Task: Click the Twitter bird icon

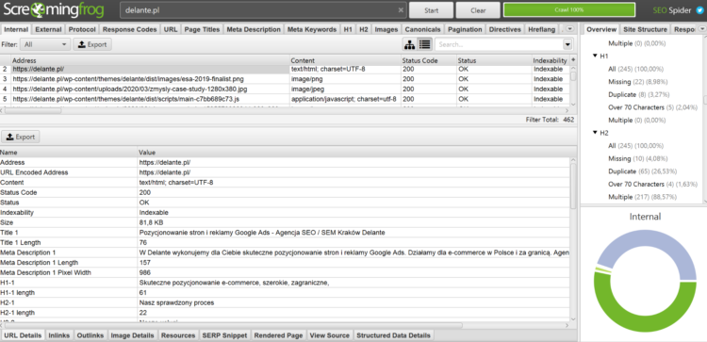Action: point(699,10)
